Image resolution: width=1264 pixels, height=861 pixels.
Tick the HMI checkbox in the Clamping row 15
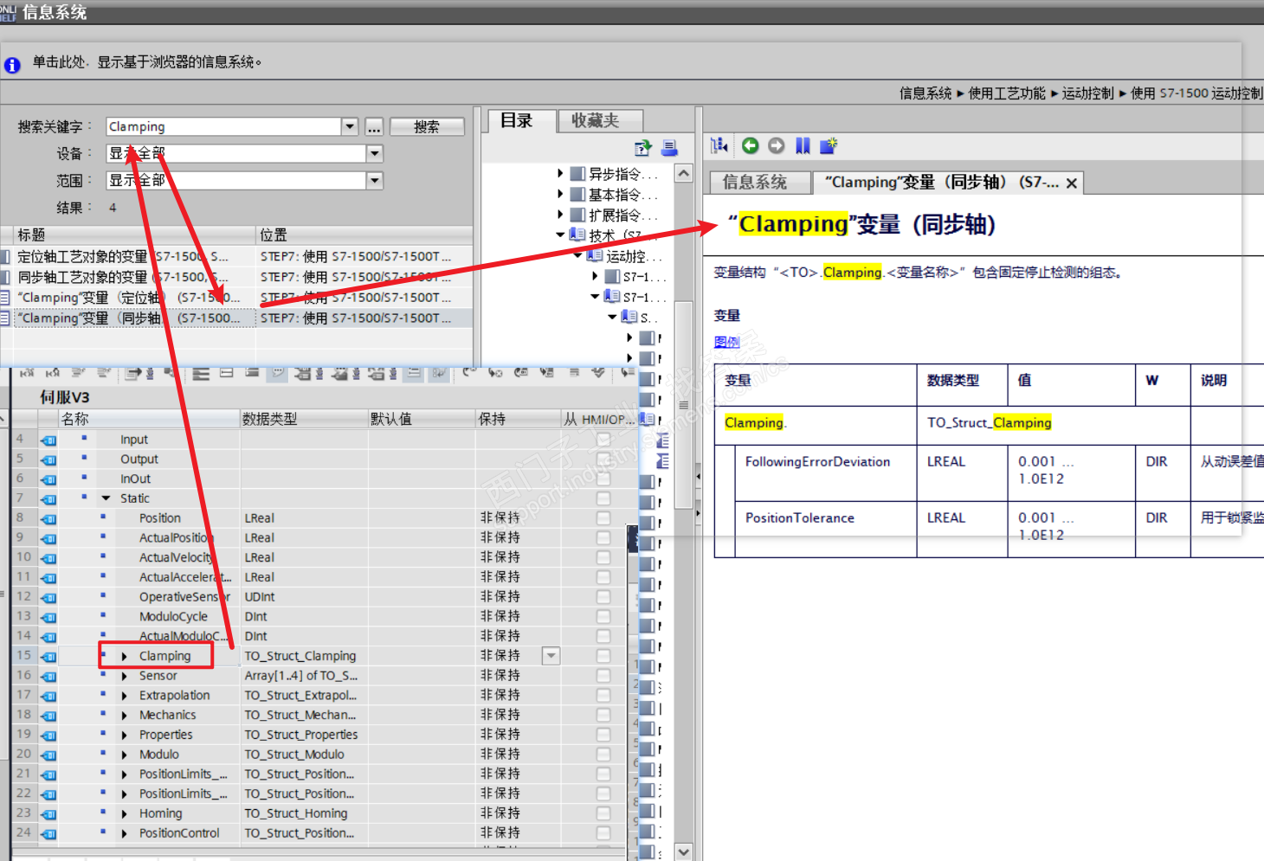(x=603, y=656)
